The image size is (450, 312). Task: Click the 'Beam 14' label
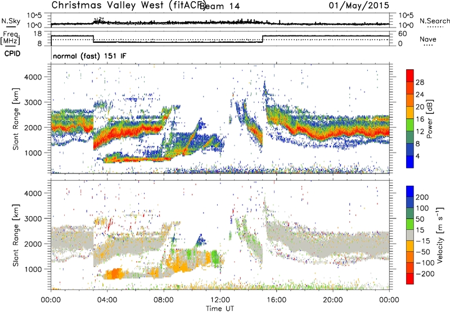(x=220, y=6)
